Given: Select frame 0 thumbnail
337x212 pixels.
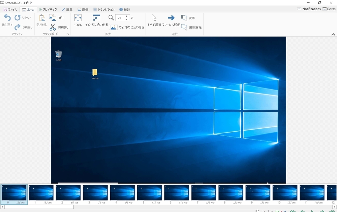Looking at the screenshot, I should coord(14,194).
